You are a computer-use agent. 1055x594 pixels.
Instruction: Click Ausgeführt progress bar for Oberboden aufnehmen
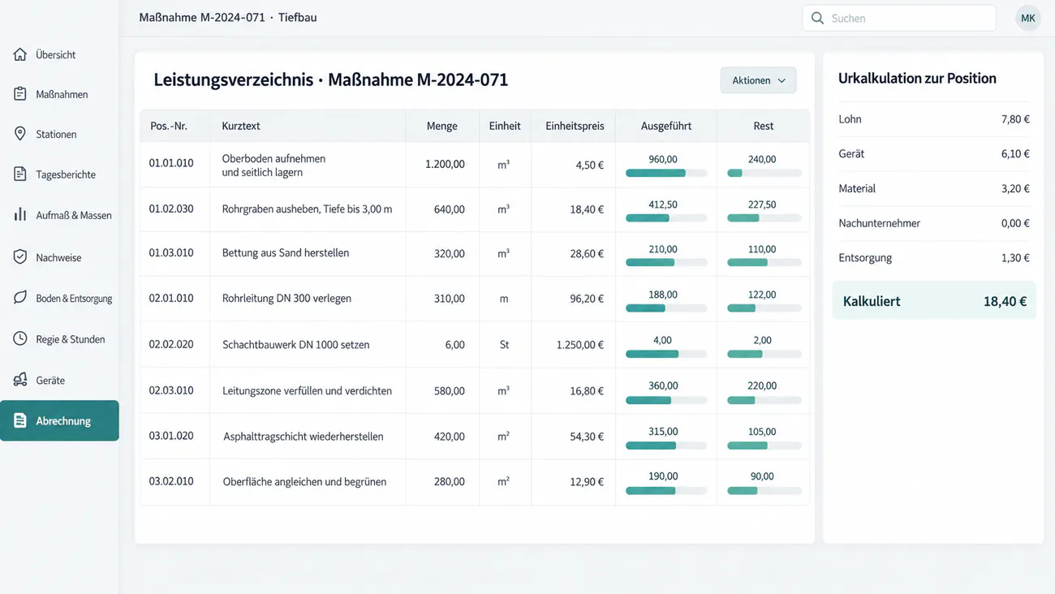pyautogui.click(x=666, y=173)
